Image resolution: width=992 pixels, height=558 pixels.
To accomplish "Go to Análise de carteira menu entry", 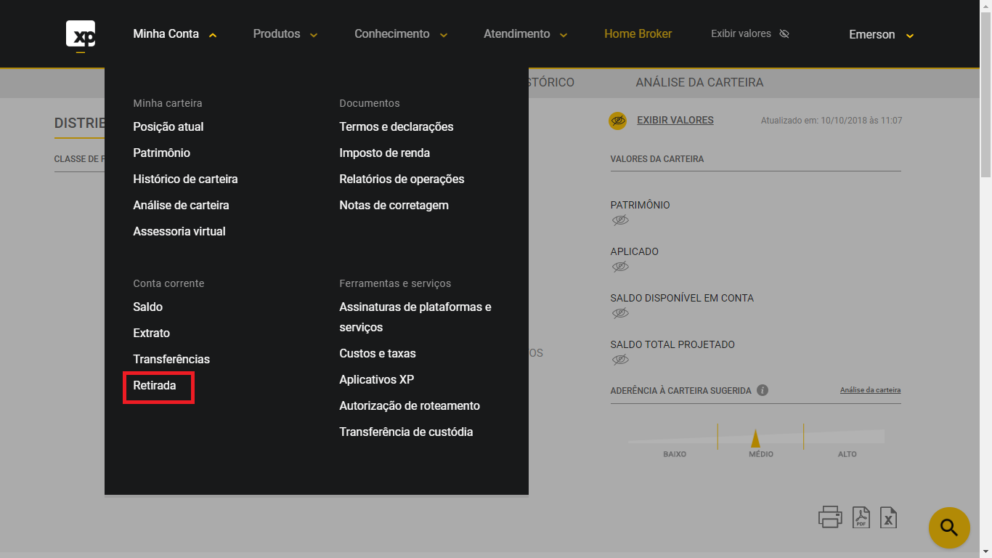I will point(181,205).
